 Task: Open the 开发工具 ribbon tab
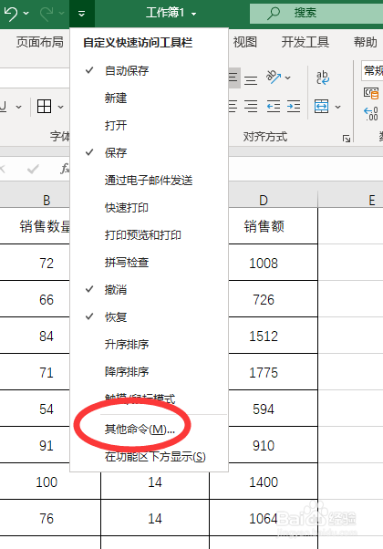click(x=305, y=42)
